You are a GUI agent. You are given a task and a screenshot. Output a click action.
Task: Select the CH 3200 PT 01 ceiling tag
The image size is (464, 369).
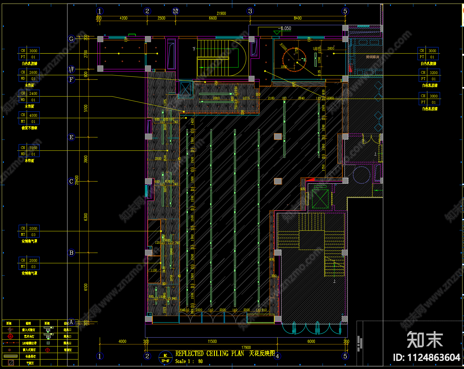point(429,76)
